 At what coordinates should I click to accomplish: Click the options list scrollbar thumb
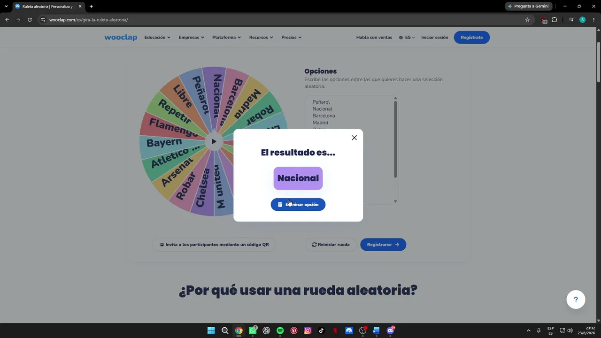click(395, 139)
